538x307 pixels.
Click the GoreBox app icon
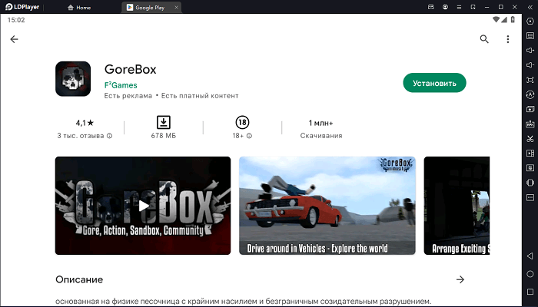click(x=73, y=79)
